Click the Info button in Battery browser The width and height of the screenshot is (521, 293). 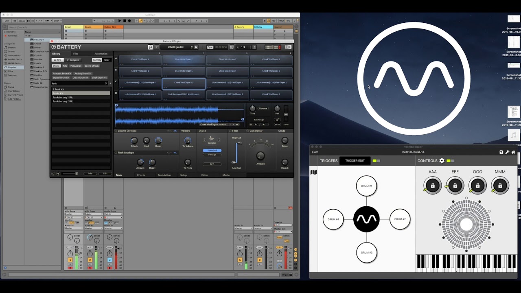(x=90, y=174)
